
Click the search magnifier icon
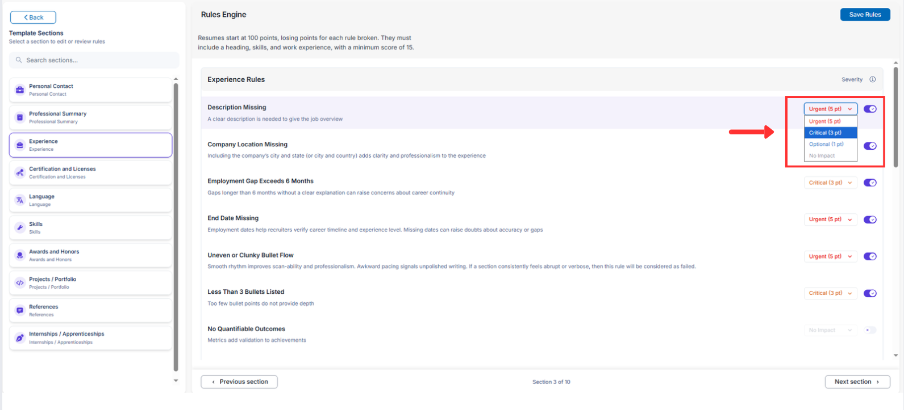click(19, 60)
